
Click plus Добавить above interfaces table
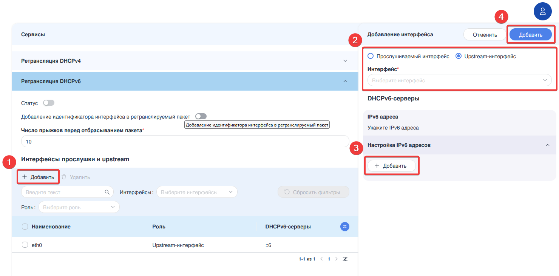click(38, 177)
